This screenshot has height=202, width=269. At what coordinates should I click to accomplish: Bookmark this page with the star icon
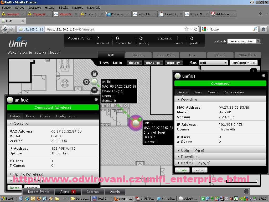pos(187,29)
